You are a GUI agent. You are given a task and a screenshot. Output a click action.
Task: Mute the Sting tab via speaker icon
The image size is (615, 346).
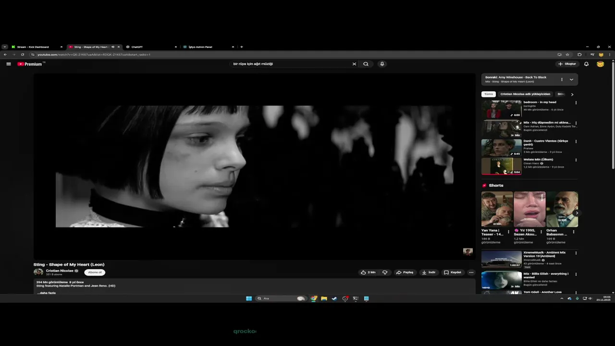113,47
